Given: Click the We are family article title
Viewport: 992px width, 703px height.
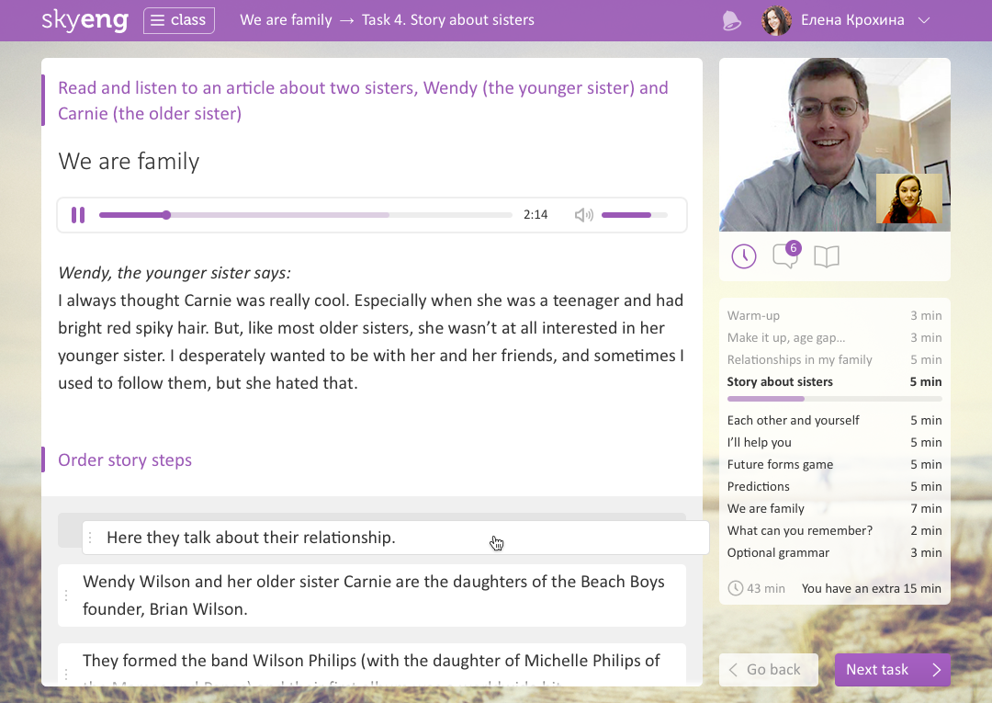Looking at the screenshot, I should tap(130, 162).
